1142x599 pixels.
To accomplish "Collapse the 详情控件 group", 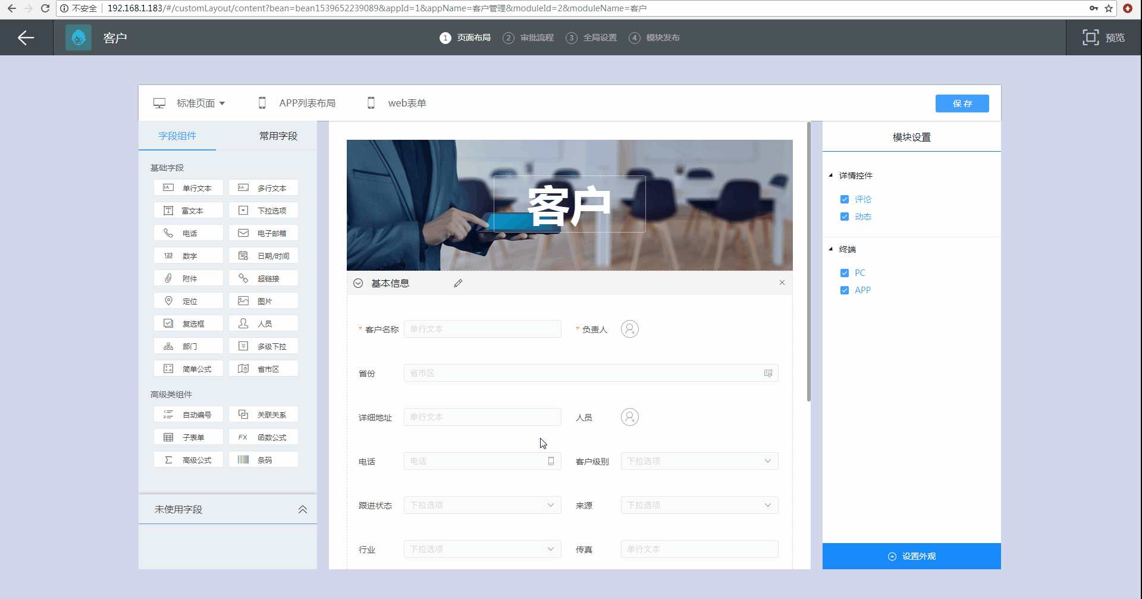I will click(x=831, y=175).
